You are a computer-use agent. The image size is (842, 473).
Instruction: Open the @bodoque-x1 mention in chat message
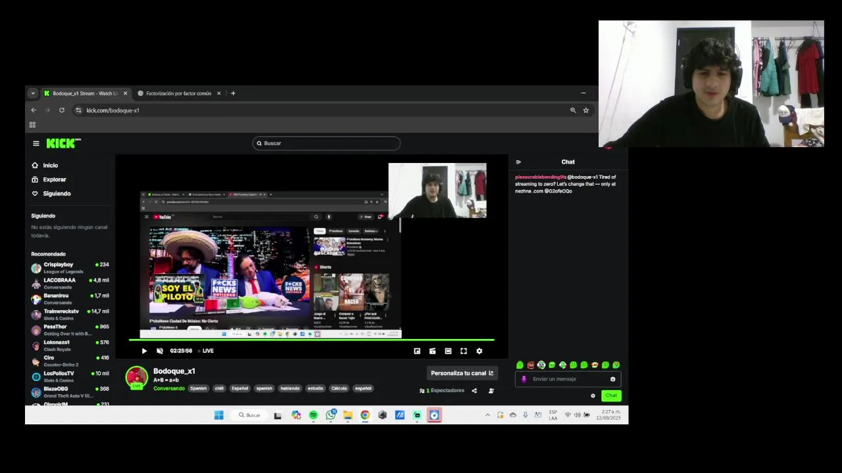pos(583,177)
